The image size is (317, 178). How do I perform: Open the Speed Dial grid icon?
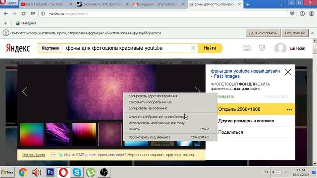click(33, 14)
